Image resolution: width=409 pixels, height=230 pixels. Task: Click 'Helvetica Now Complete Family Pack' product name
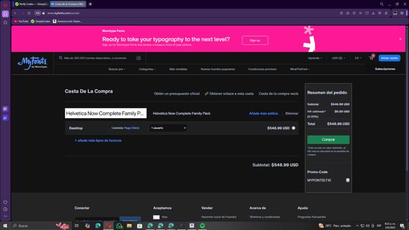(181, 114)
